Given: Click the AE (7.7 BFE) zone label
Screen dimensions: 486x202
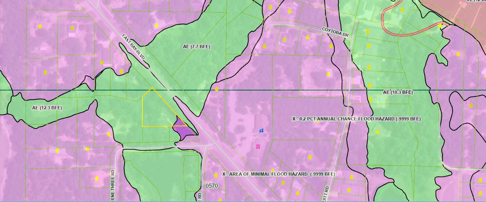Looking at the screenshot, I should click(x=197, y=47).
